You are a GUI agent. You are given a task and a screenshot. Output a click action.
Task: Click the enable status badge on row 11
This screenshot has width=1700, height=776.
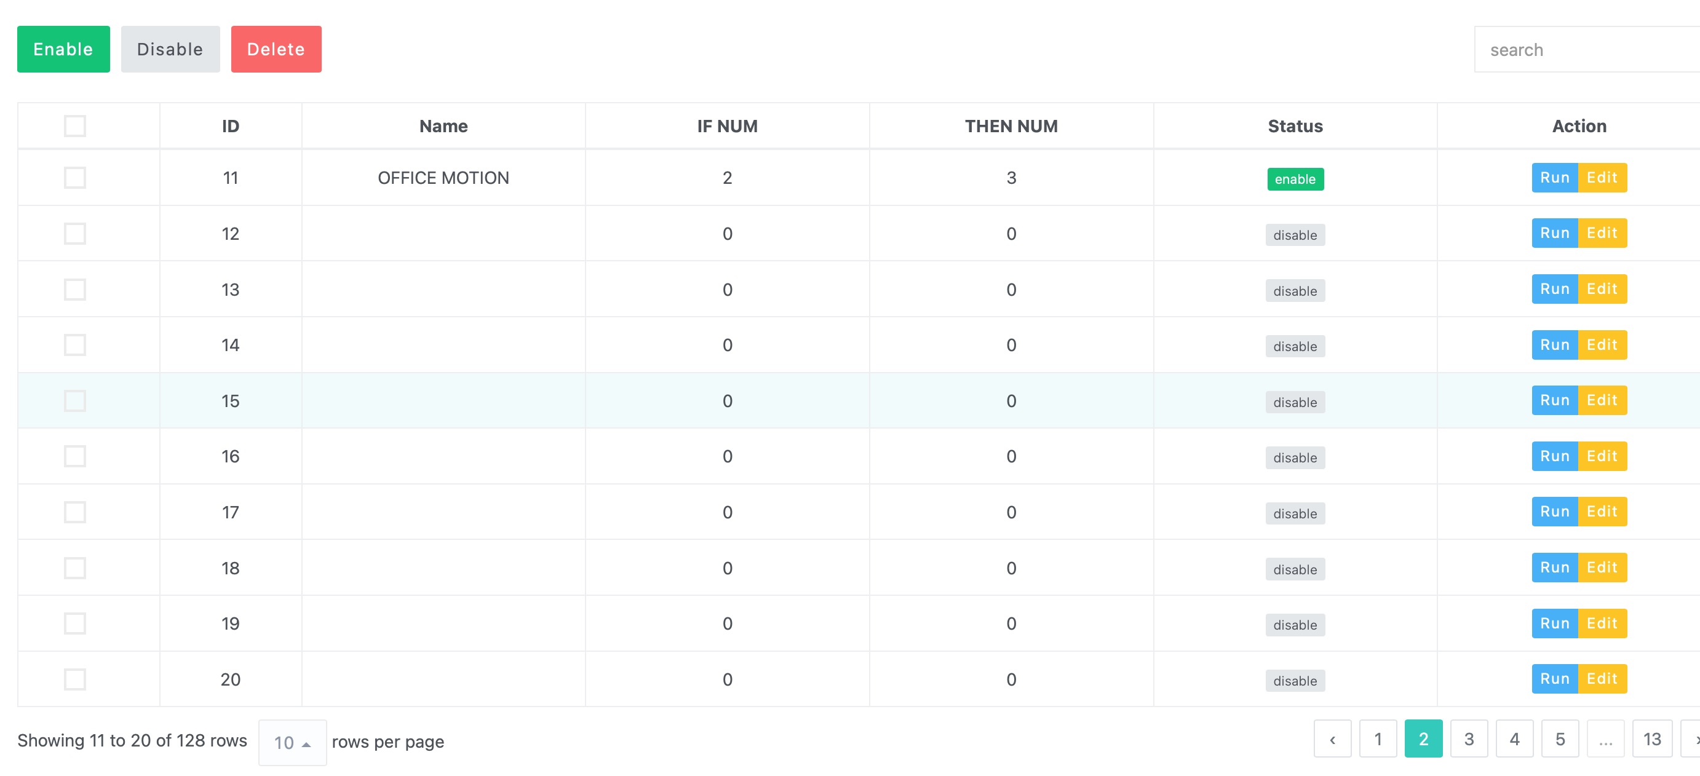click(x=1295, y=179)
